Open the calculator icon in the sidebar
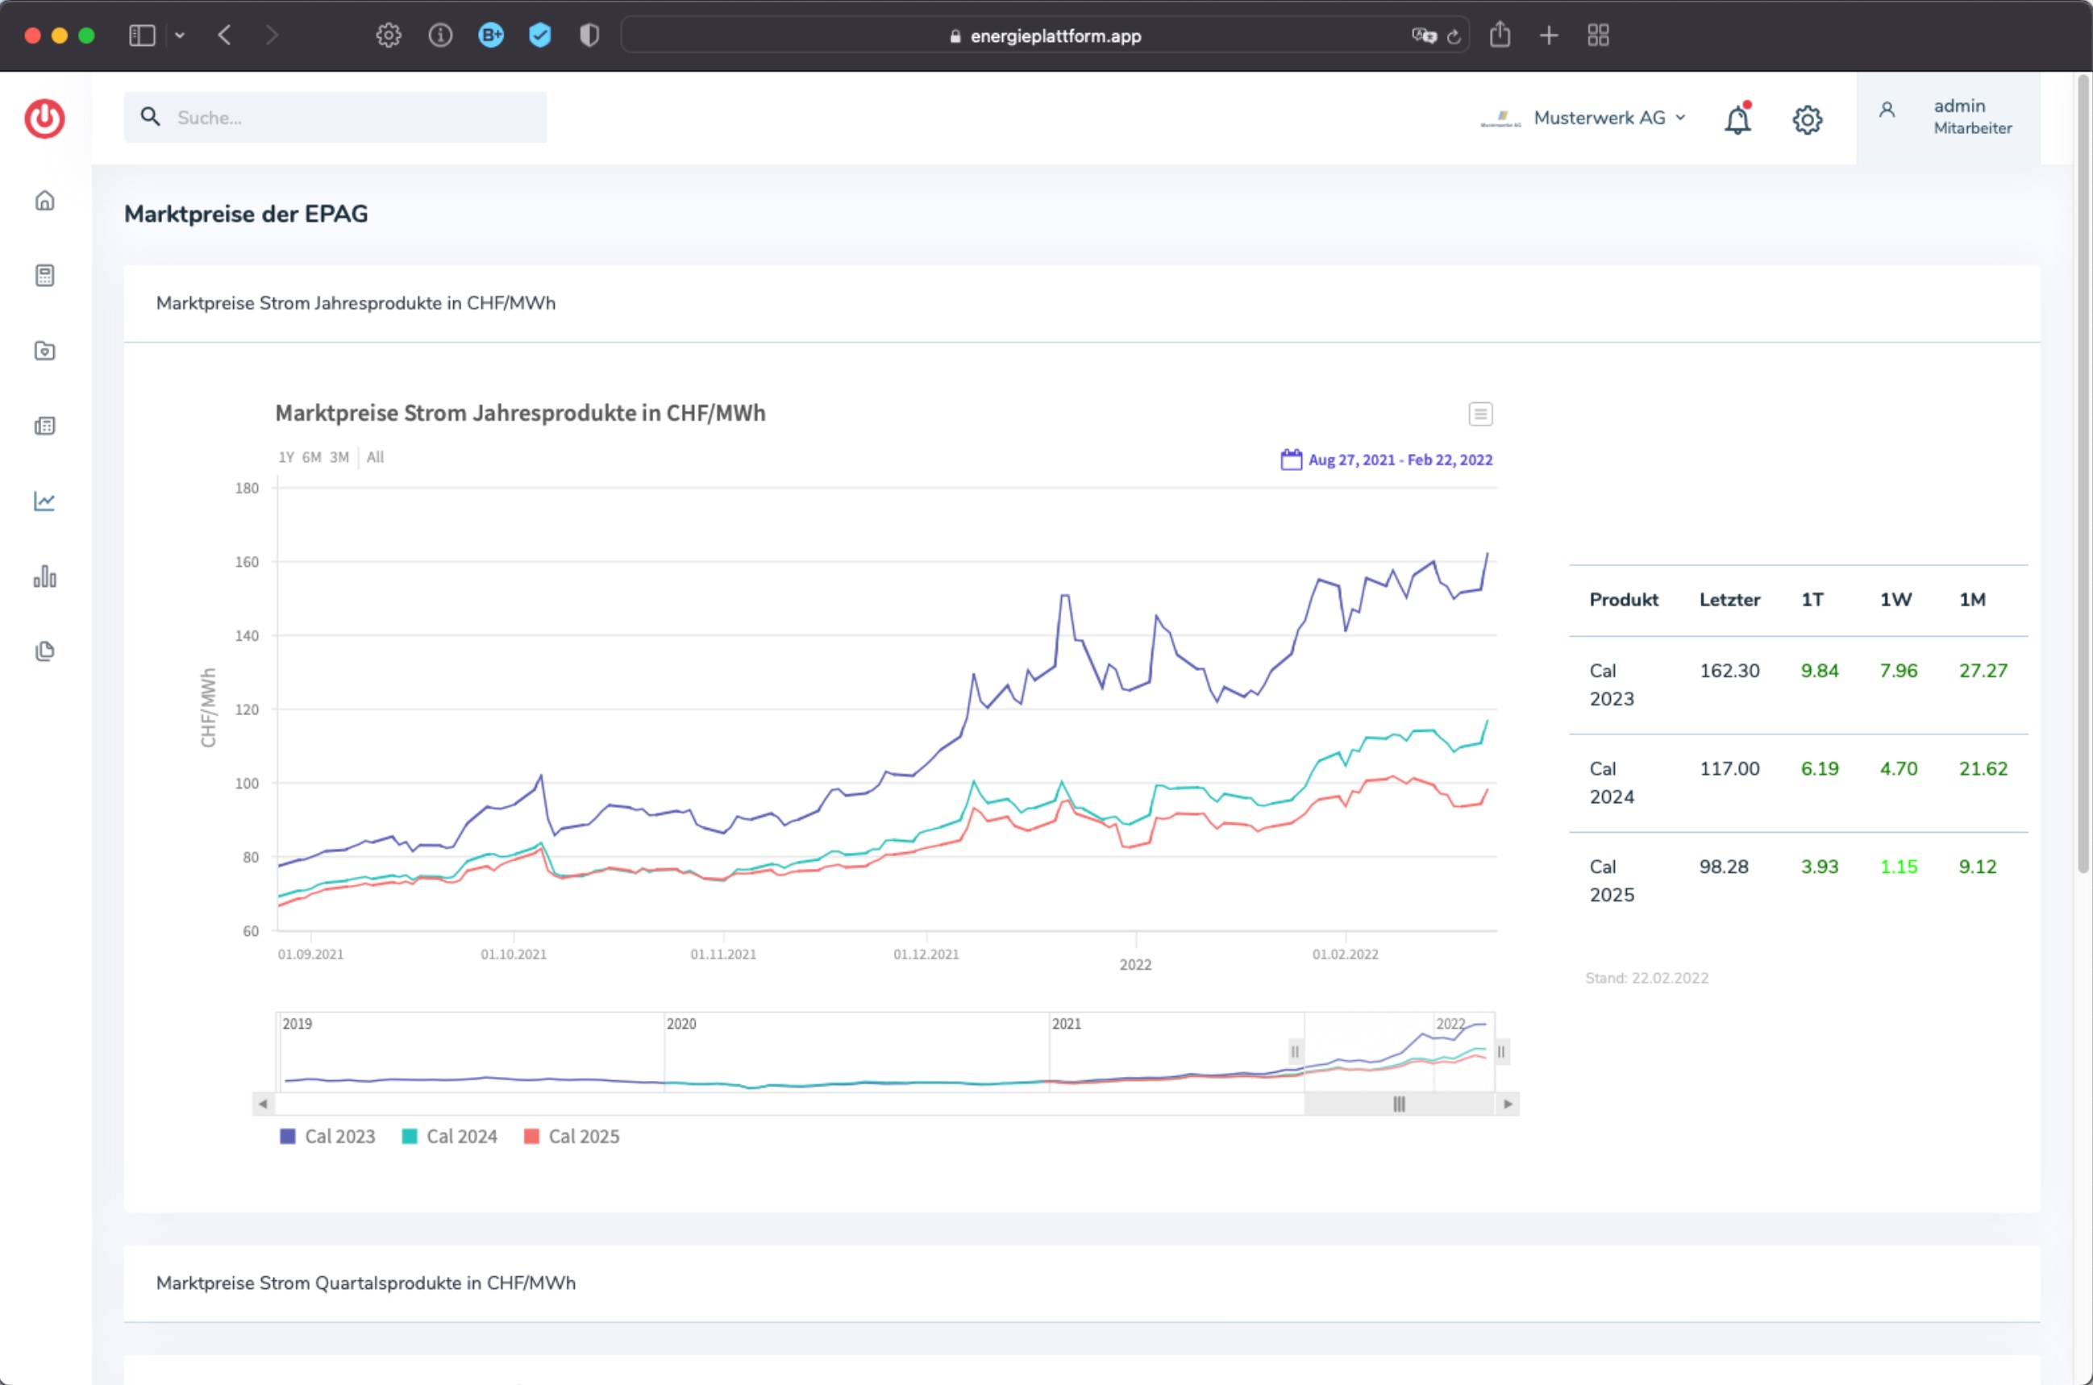The height and width of the screenshot is (1385, 2093). pyautogui.click(x=44, y=276)
